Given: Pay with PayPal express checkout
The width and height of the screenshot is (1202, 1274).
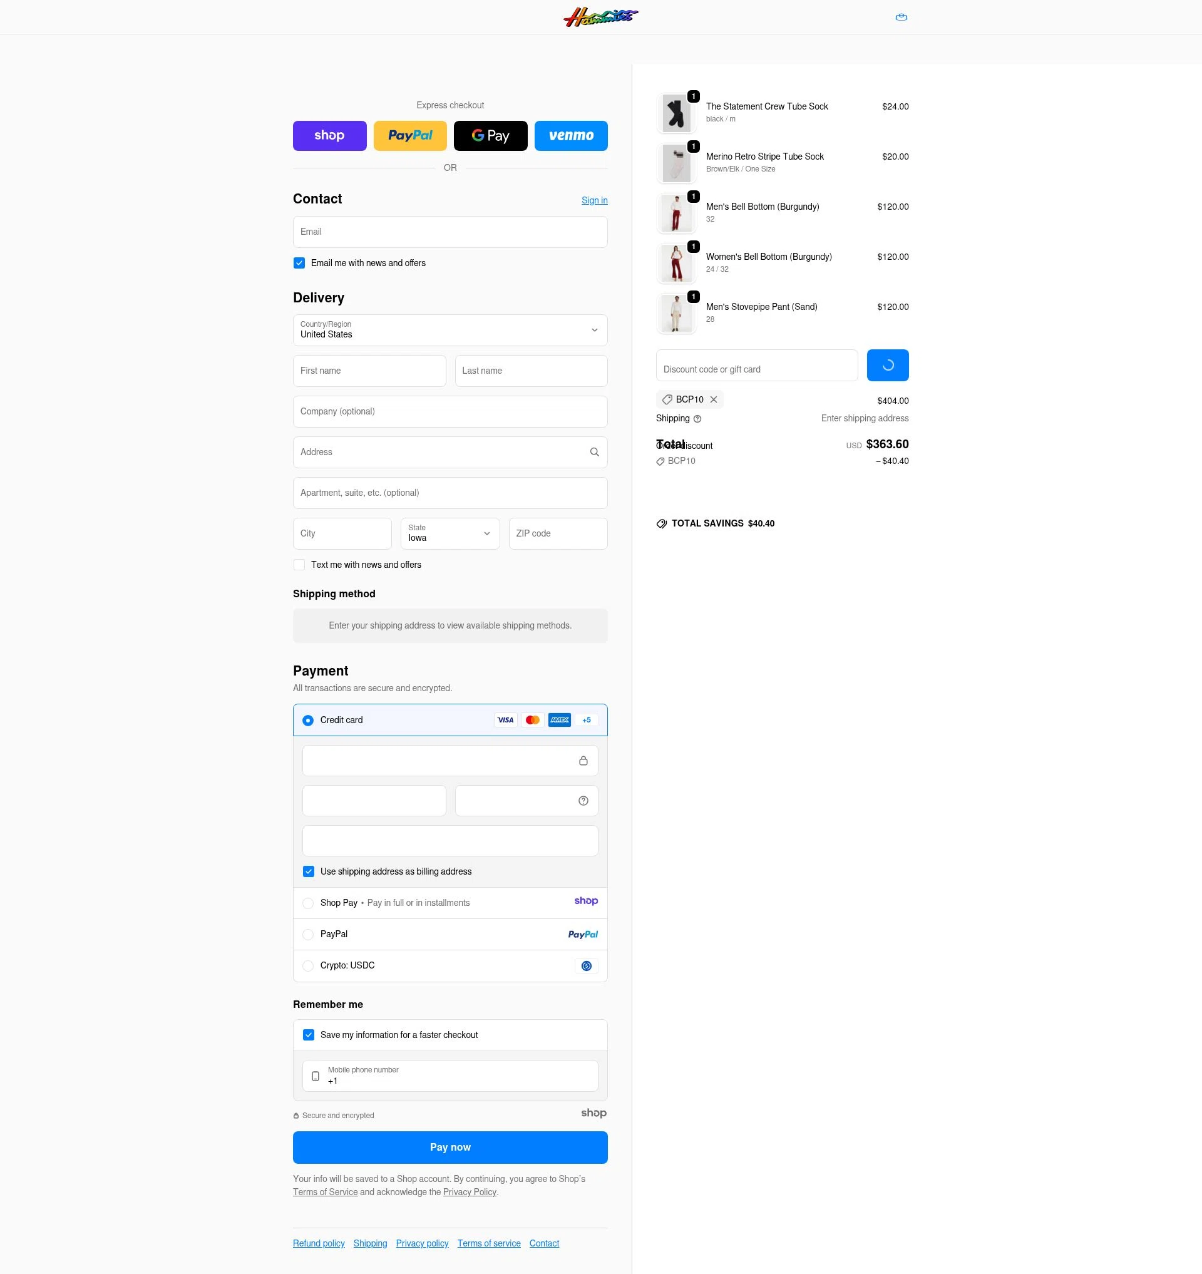Looking at the screenshot, I should 409,135.
